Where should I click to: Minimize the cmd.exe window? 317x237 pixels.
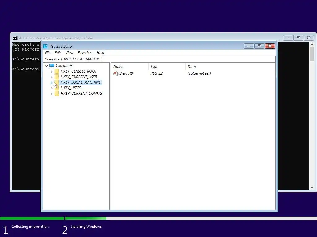click(x=288, y=38)
